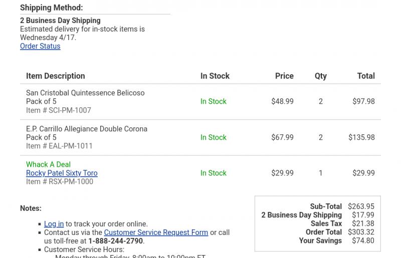Click item number RSX-PM-1000
Screen dimensions: 401x258
[x=60, y=182]
